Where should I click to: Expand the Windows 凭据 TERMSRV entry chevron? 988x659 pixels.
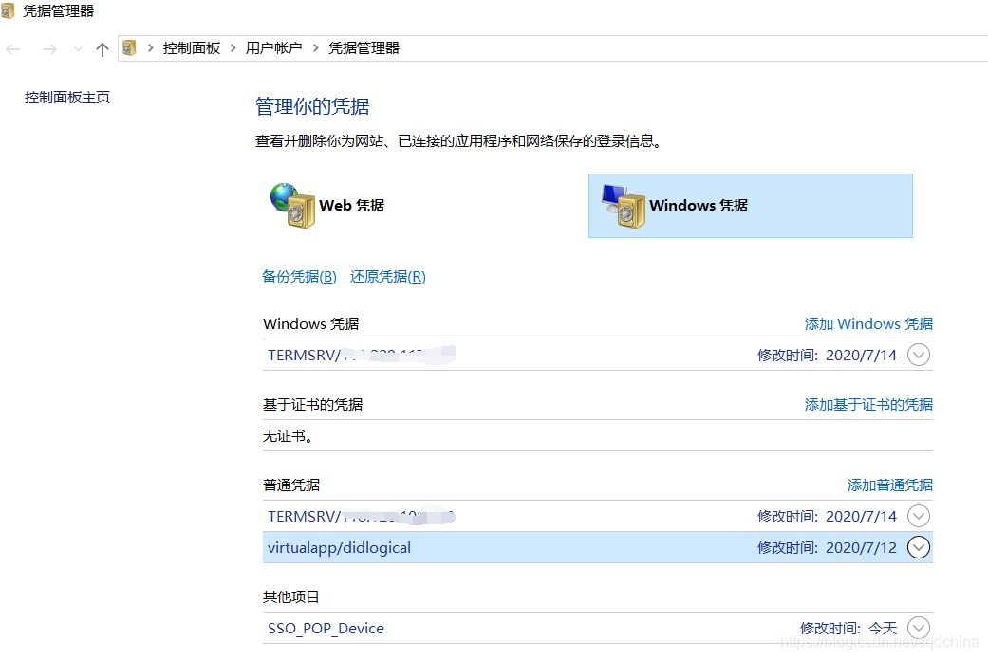click(919, 355)
